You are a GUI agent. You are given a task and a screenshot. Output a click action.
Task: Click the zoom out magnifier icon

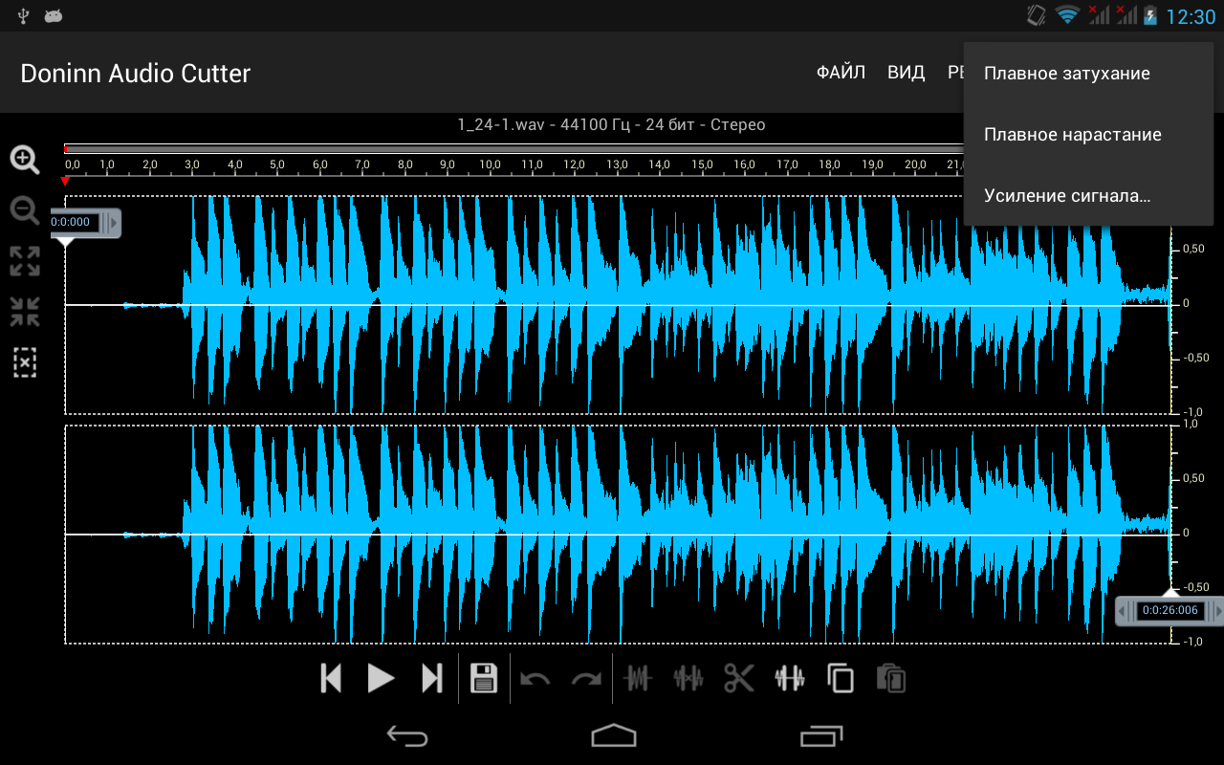click(25, 210)
